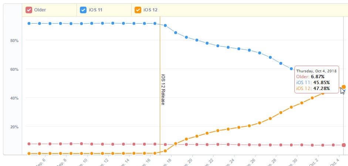Select the iOS 12 legend label
This screenshot has height=166, width=348.
[150, 10]
